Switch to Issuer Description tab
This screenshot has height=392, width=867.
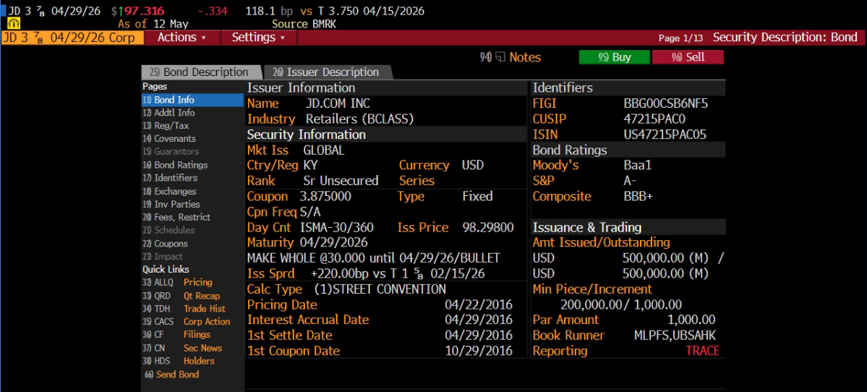[x=326, y=72]
